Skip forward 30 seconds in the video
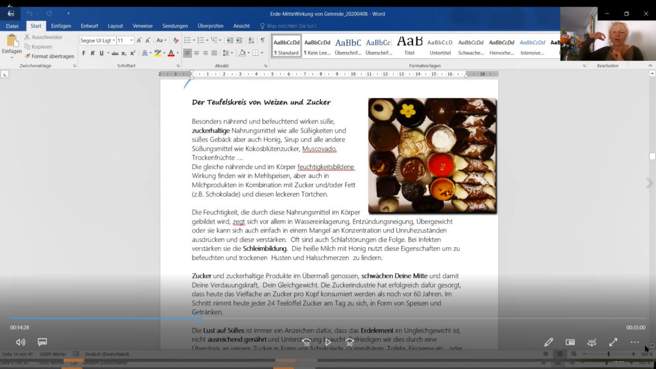Screen dimensions: 656x369 tap(349, 342)
